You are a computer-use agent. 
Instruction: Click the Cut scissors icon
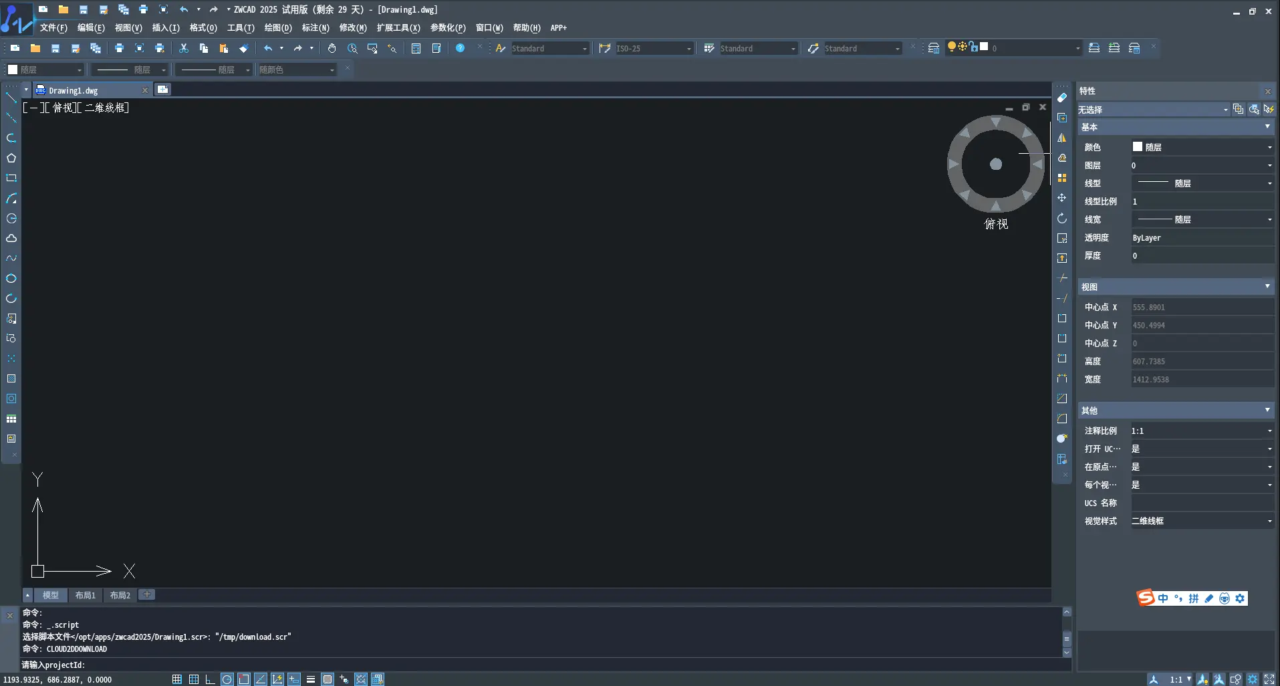click(184, 48)
